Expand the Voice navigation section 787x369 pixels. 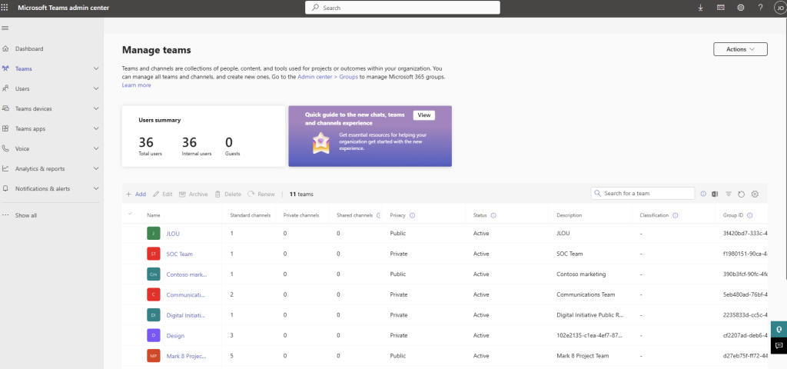tap(96, 148)
